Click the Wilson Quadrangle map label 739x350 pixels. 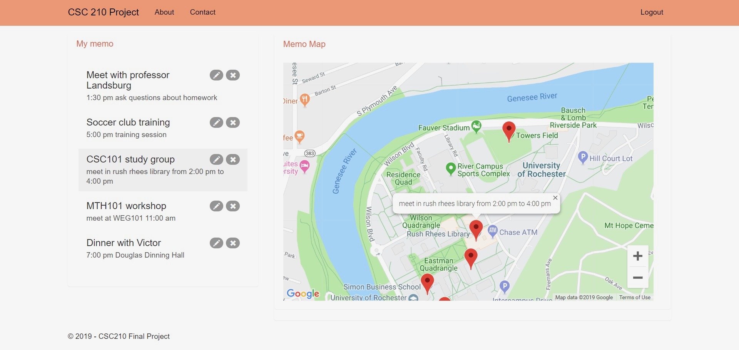pyautogui.click(x=421, y=221)
